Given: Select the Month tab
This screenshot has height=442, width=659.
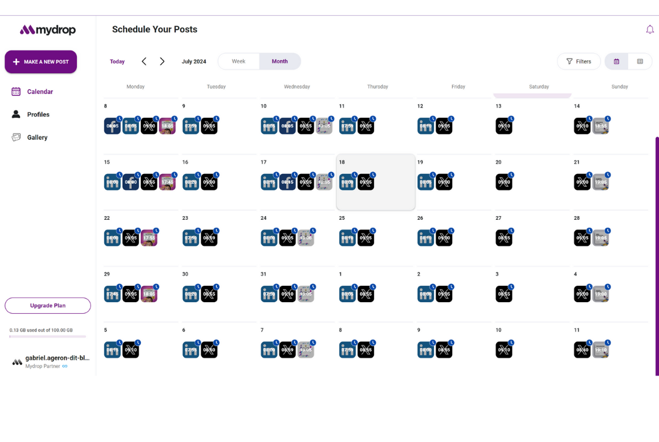Looking at the screenshot, I should click(x=279, y=61).
